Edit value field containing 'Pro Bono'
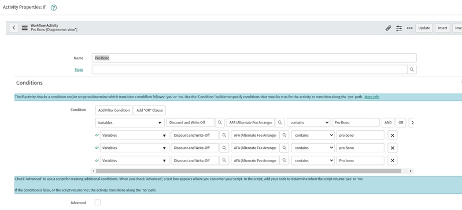Screen dimensions: 462x210 pos(356,123)
